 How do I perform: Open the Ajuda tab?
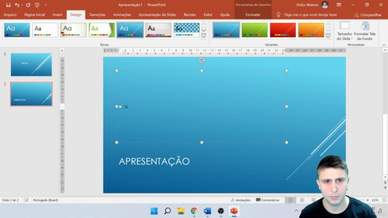(225, 15)
